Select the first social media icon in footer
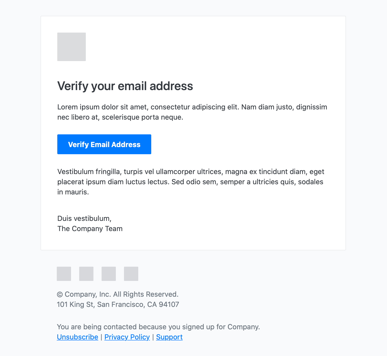The image size is (387, 356). pos(64,274)
